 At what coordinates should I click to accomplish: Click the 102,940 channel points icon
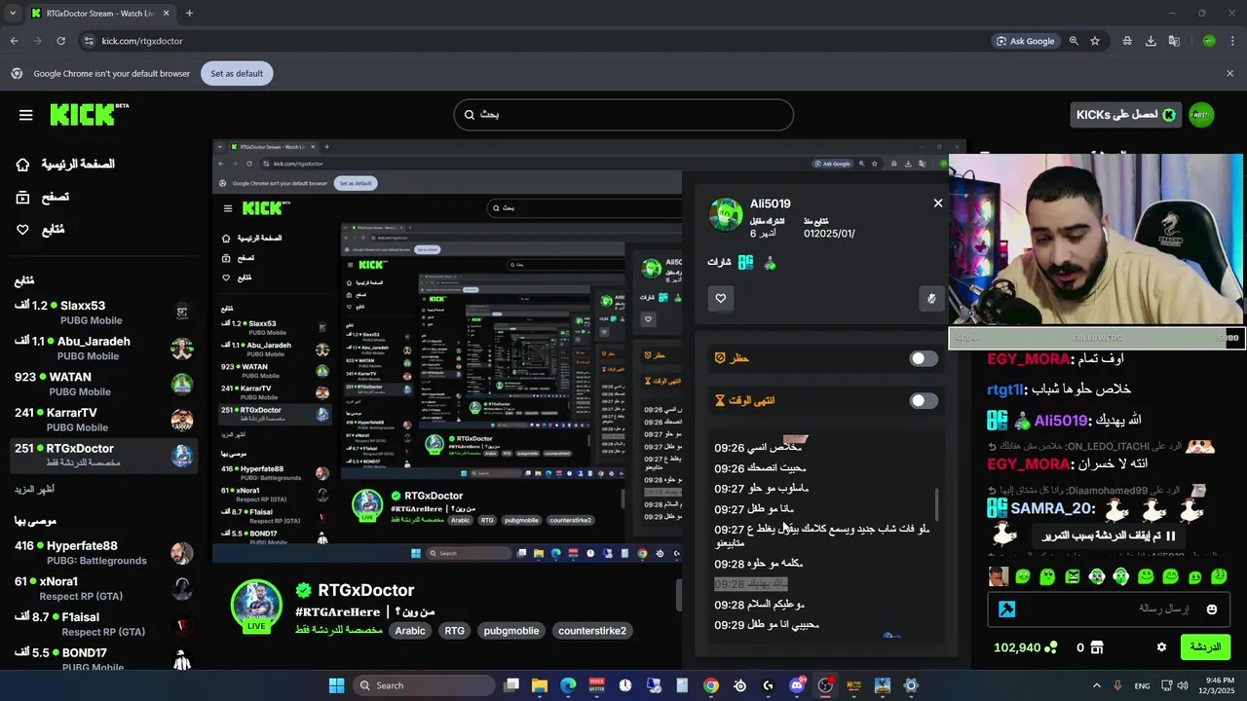[x=1051, y=647]
